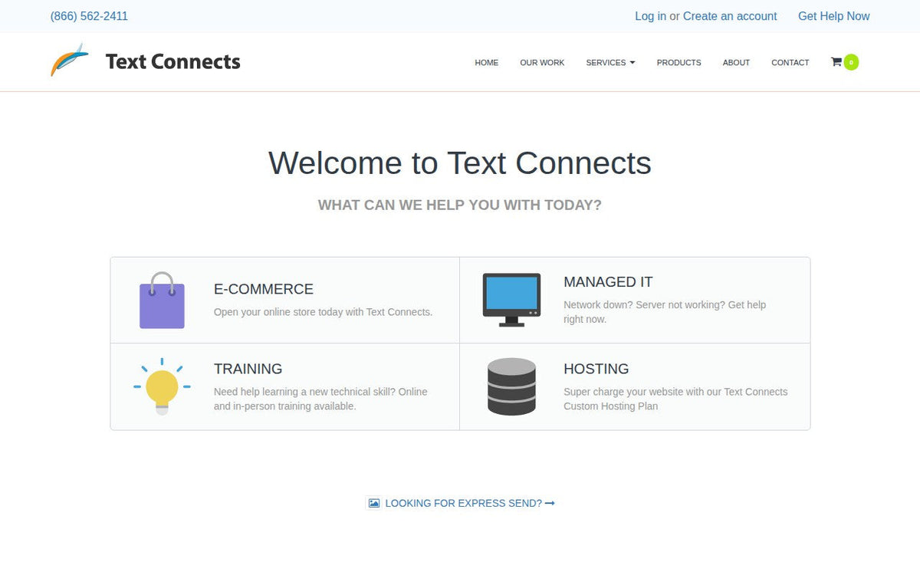Click 'Super charge your website' description
This screenshot has height=575, width=920.
click(x=675, y=399)
